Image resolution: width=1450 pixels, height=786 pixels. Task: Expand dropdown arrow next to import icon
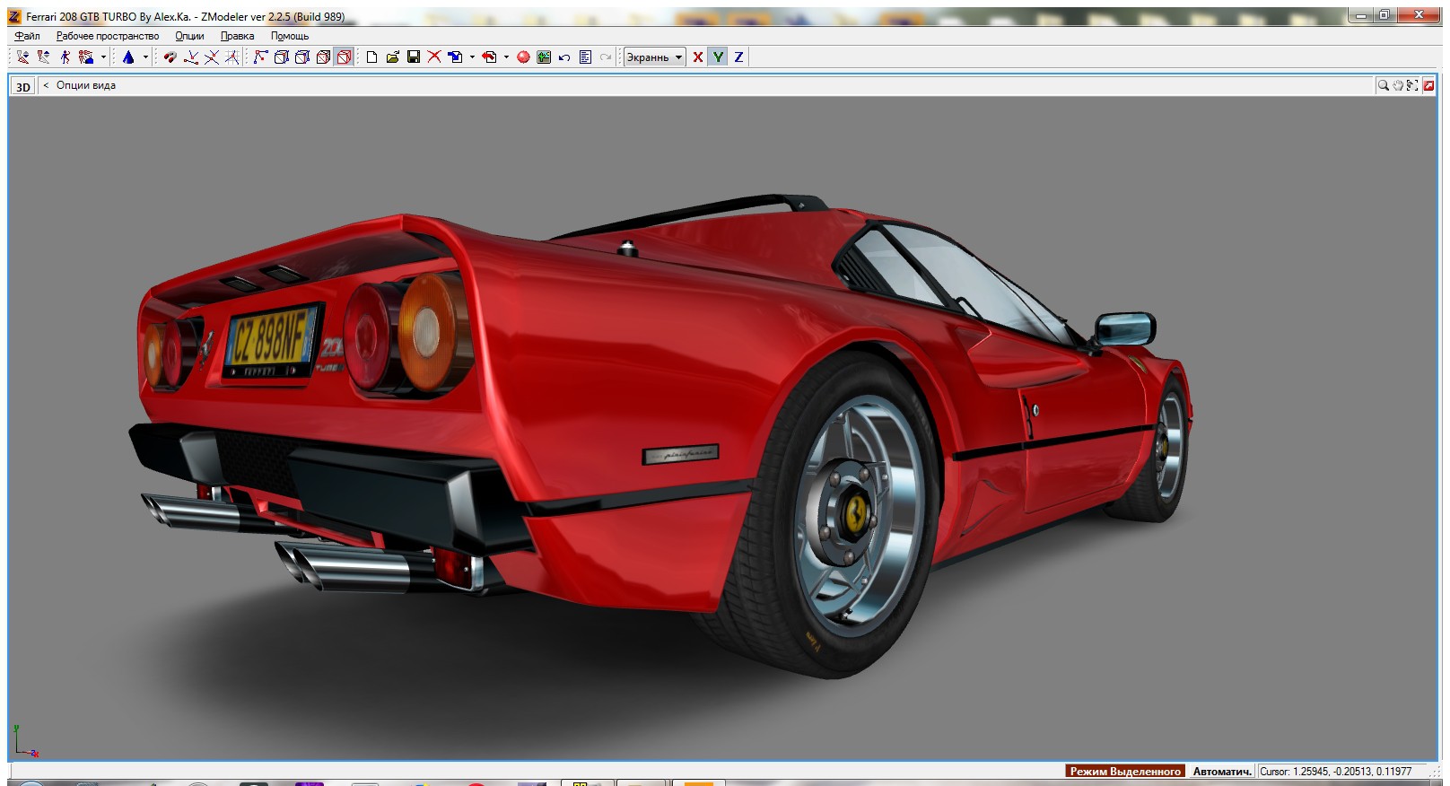[x=472, y=57]
